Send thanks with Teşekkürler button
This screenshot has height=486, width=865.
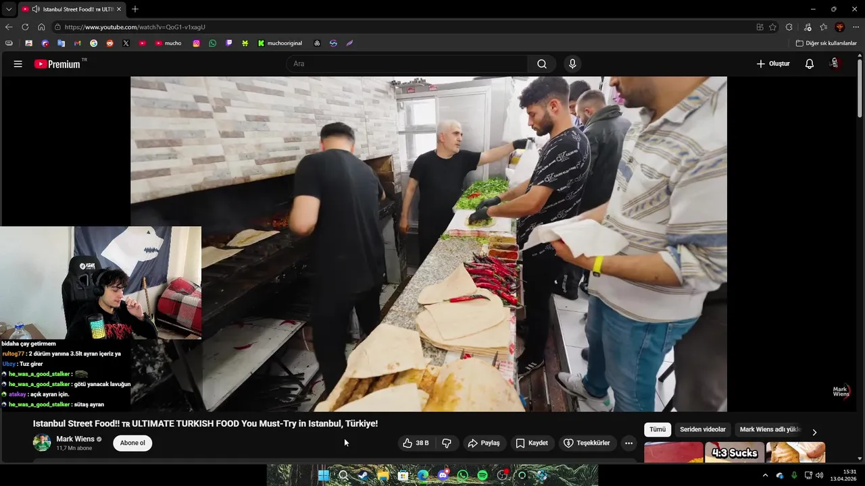(587, 443)
